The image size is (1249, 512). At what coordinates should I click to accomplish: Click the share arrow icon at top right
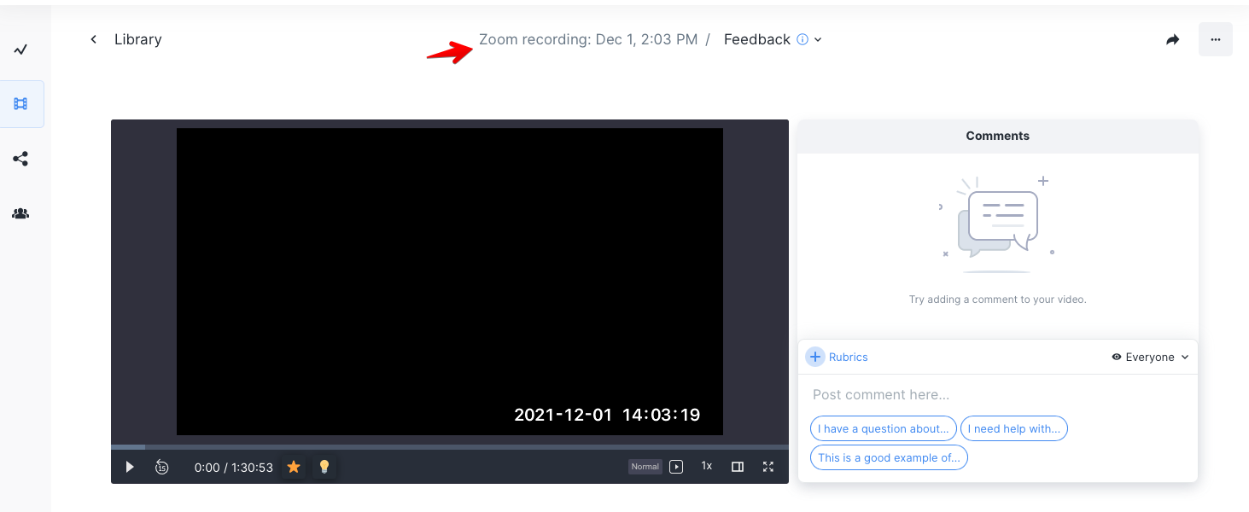click(1173, 40)
